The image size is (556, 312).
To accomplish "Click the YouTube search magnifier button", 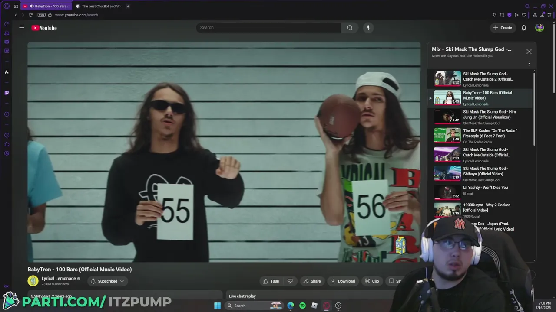I will pos(350,28).
